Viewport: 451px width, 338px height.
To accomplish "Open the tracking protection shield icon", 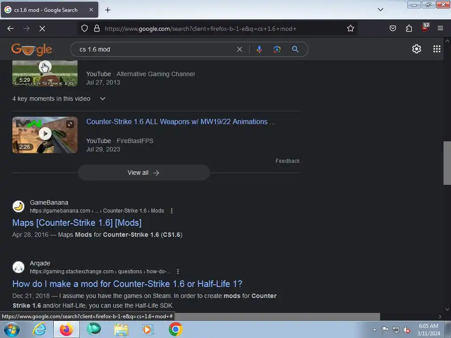I will (84, 29).
